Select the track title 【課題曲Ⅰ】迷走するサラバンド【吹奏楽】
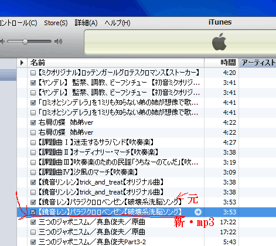This screenshot has height=246, width=276. (x=96, y=142)
